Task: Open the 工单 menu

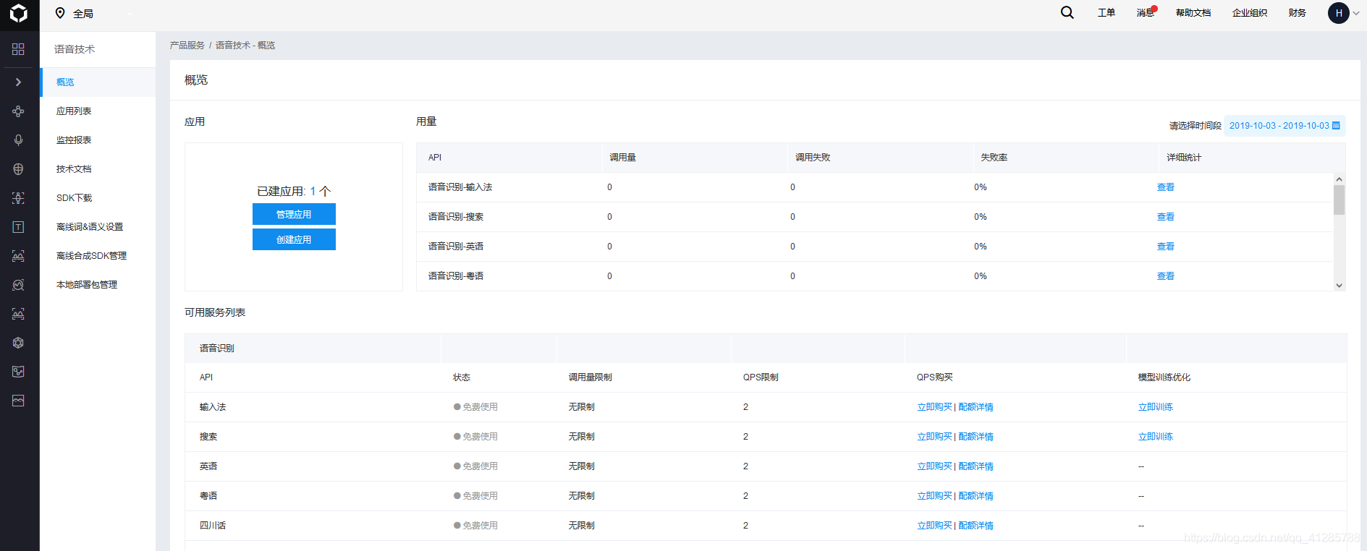Action: pos(1106,13)
